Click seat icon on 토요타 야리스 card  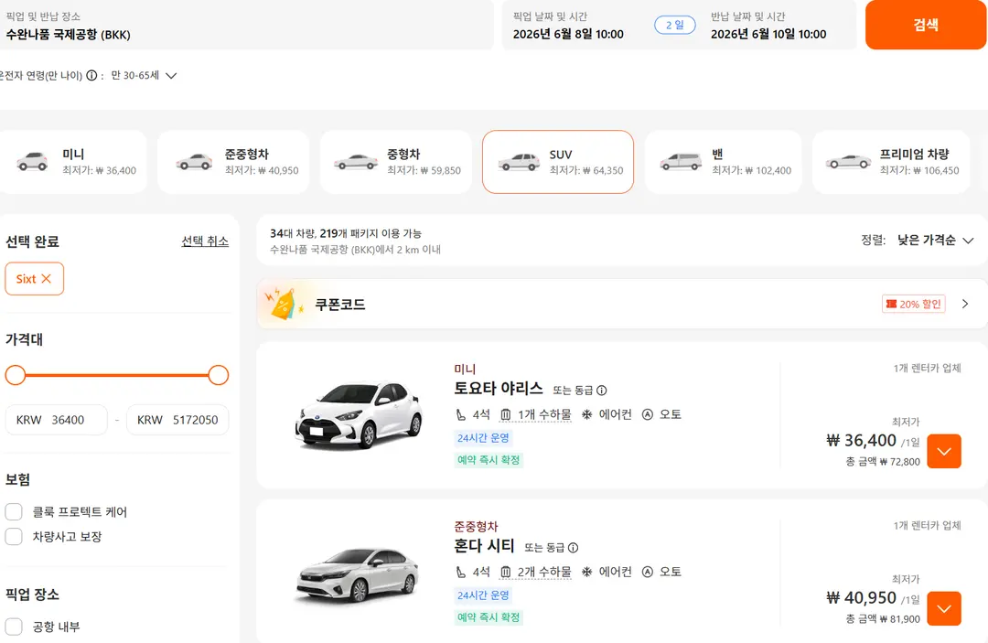point(461,414)
